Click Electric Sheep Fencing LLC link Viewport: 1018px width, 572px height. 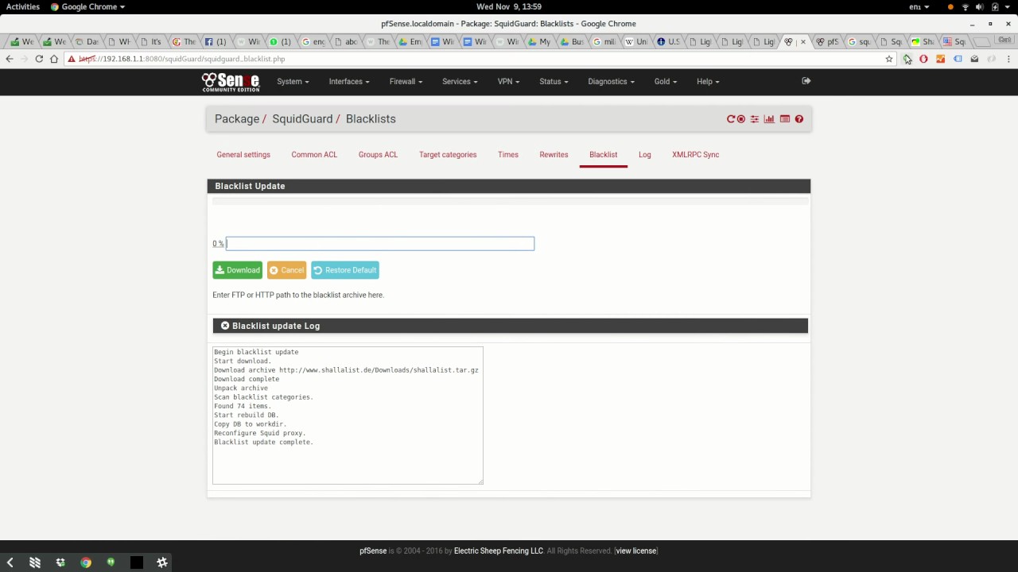pos(499,551)
